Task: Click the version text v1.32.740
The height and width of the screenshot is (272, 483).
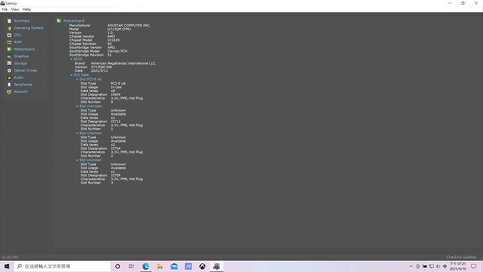Action: coord(10,257)
